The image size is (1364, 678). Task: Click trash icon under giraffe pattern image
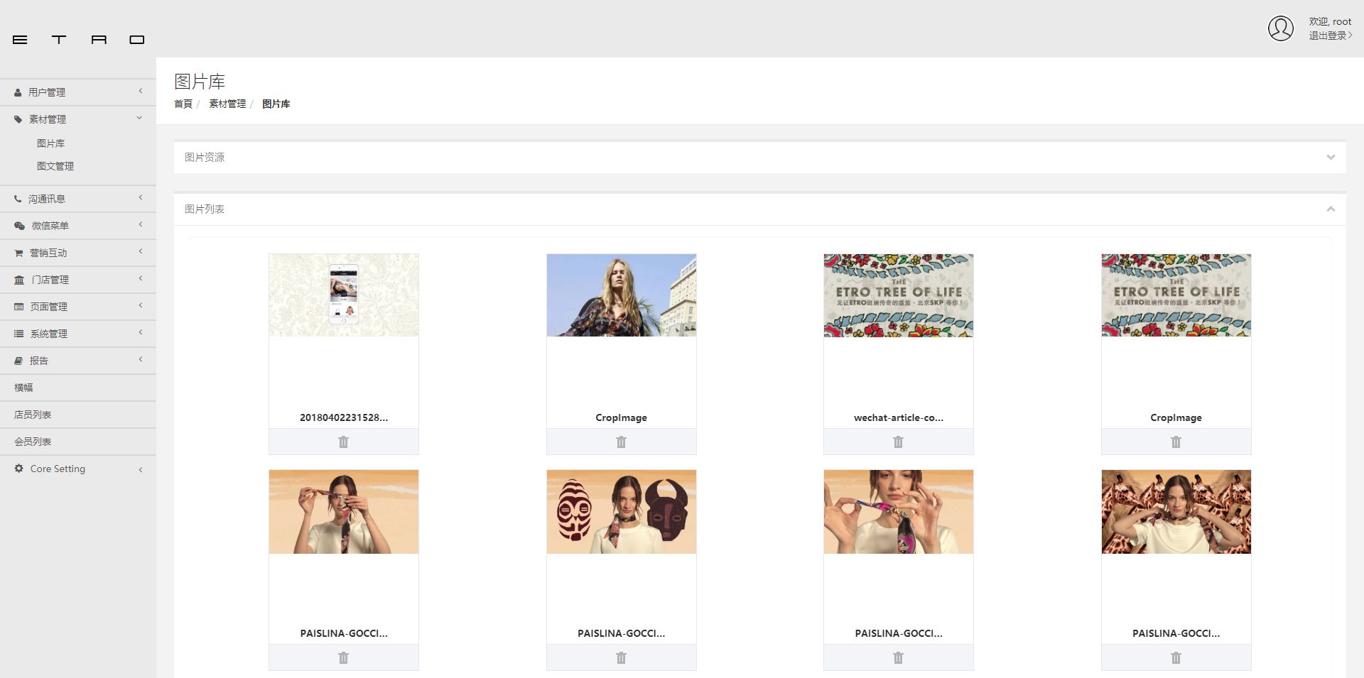(1176, 657)
